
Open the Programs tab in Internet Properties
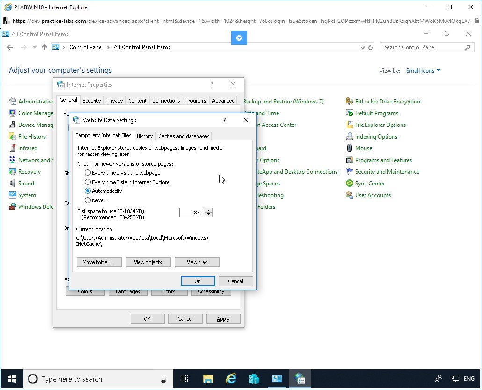point(196,101)
